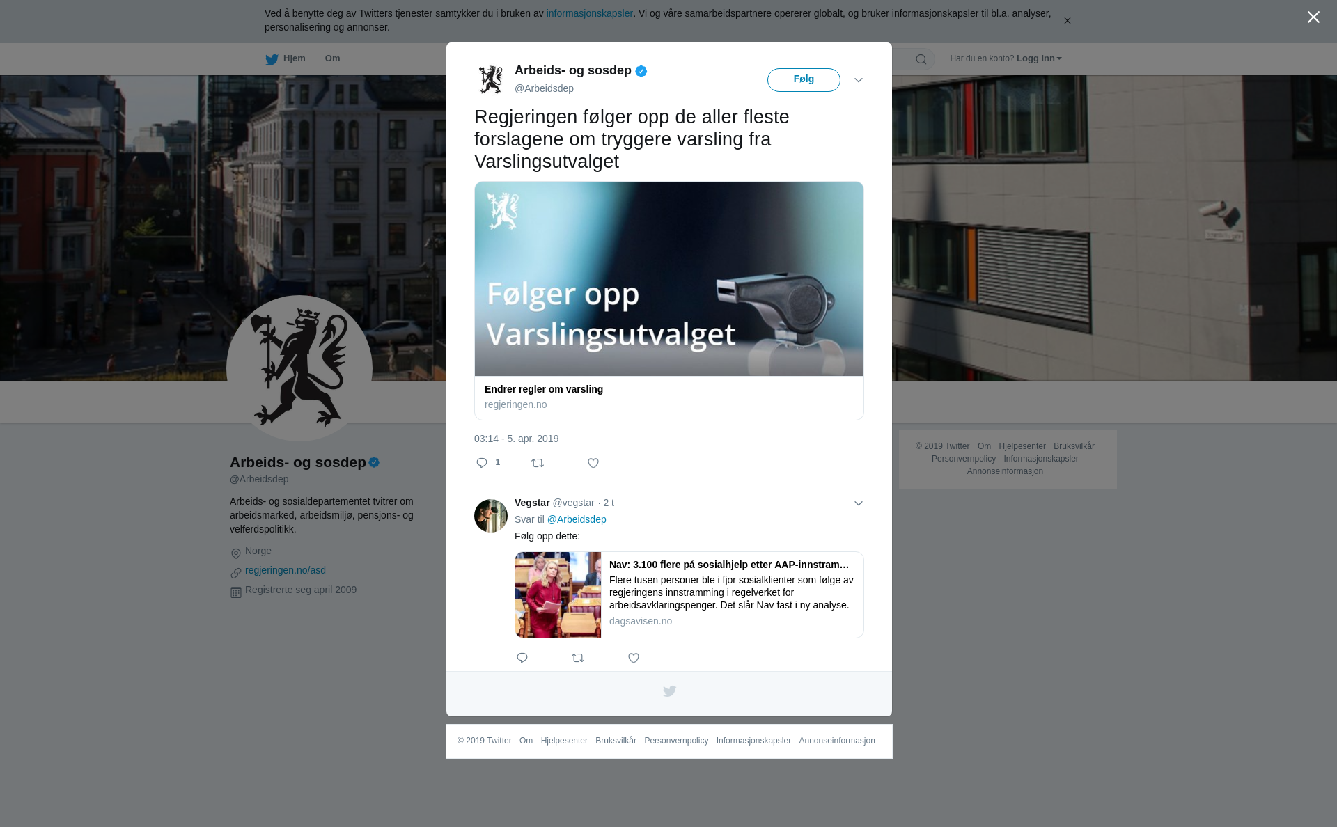Open Vegstar's profile avatar
The image size is (1337, 827).
(x=491, y=516)
